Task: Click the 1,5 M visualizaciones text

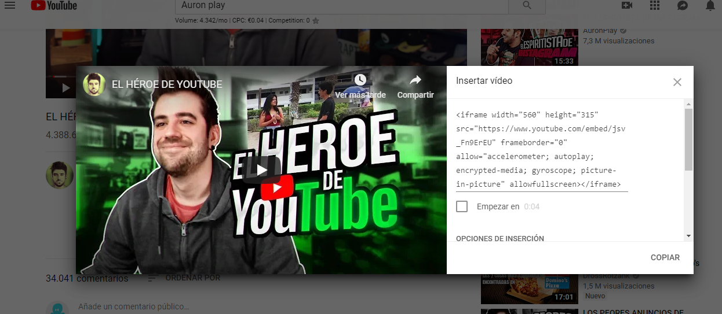Action: 618,286
